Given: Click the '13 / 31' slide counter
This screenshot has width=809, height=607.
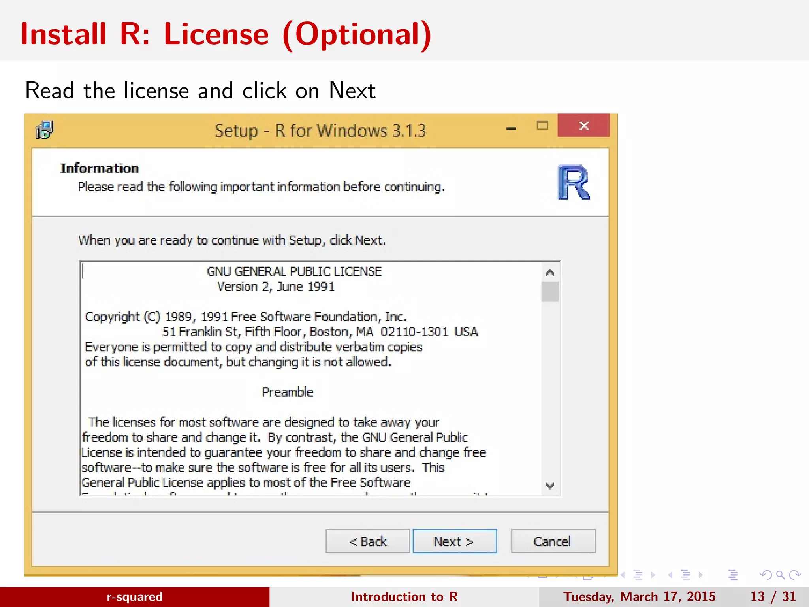Looking at the screenshot, I should point(773,596).
